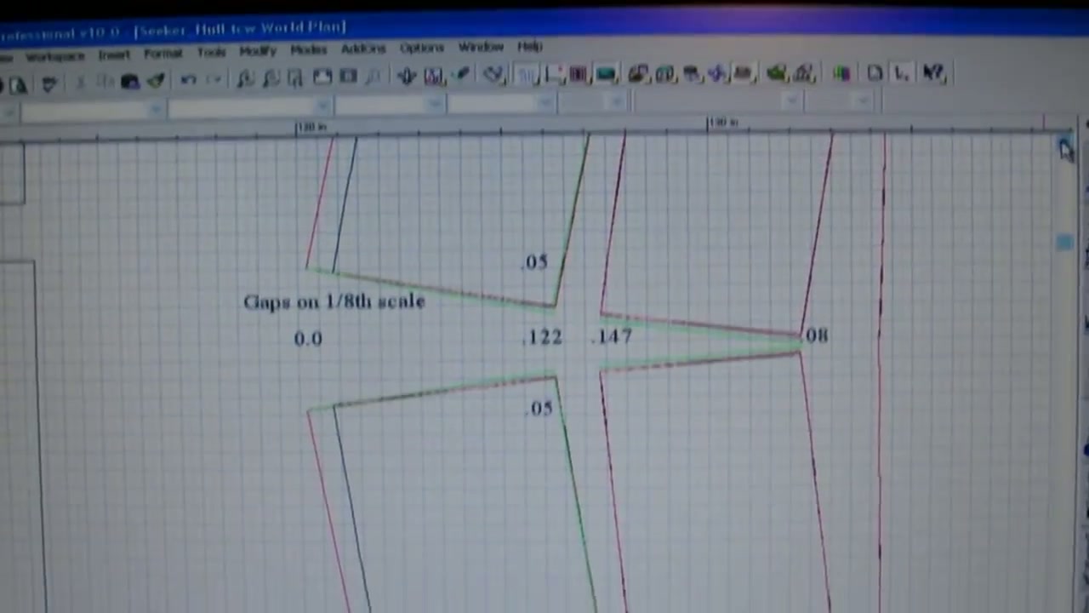The image size is (1089, 613).
Task: Click the green arrow-shaped toolbar icon
Action: [776, 74]
